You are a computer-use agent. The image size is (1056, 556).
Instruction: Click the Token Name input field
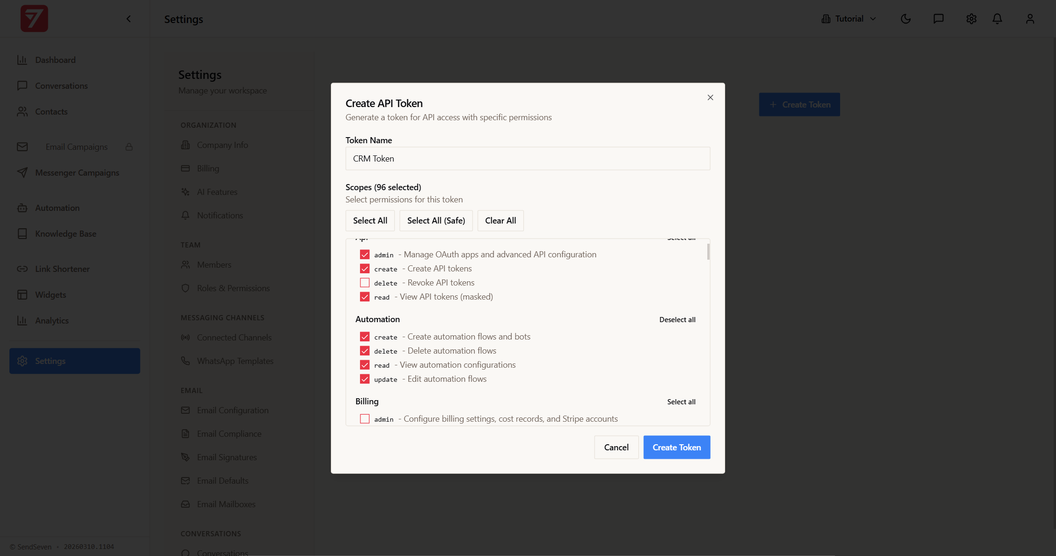pos(528,159)
